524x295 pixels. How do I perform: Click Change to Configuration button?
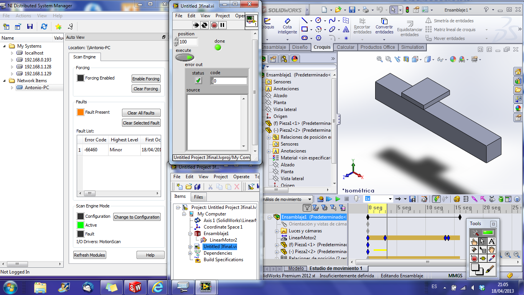(137, 217)
